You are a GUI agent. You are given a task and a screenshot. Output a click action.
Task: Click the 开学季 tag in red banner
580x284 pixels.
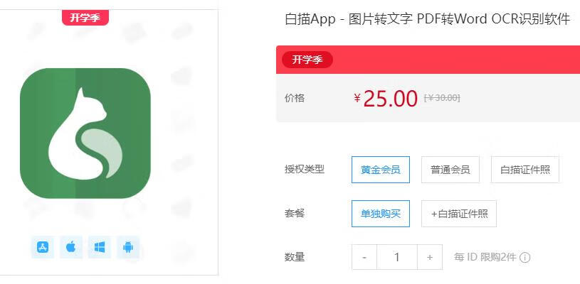pos(307,60)
